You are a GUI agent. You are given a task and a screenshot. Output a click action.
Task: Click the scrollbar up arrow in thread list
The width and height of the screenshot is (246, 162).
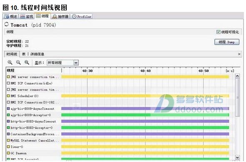[237, 76]
